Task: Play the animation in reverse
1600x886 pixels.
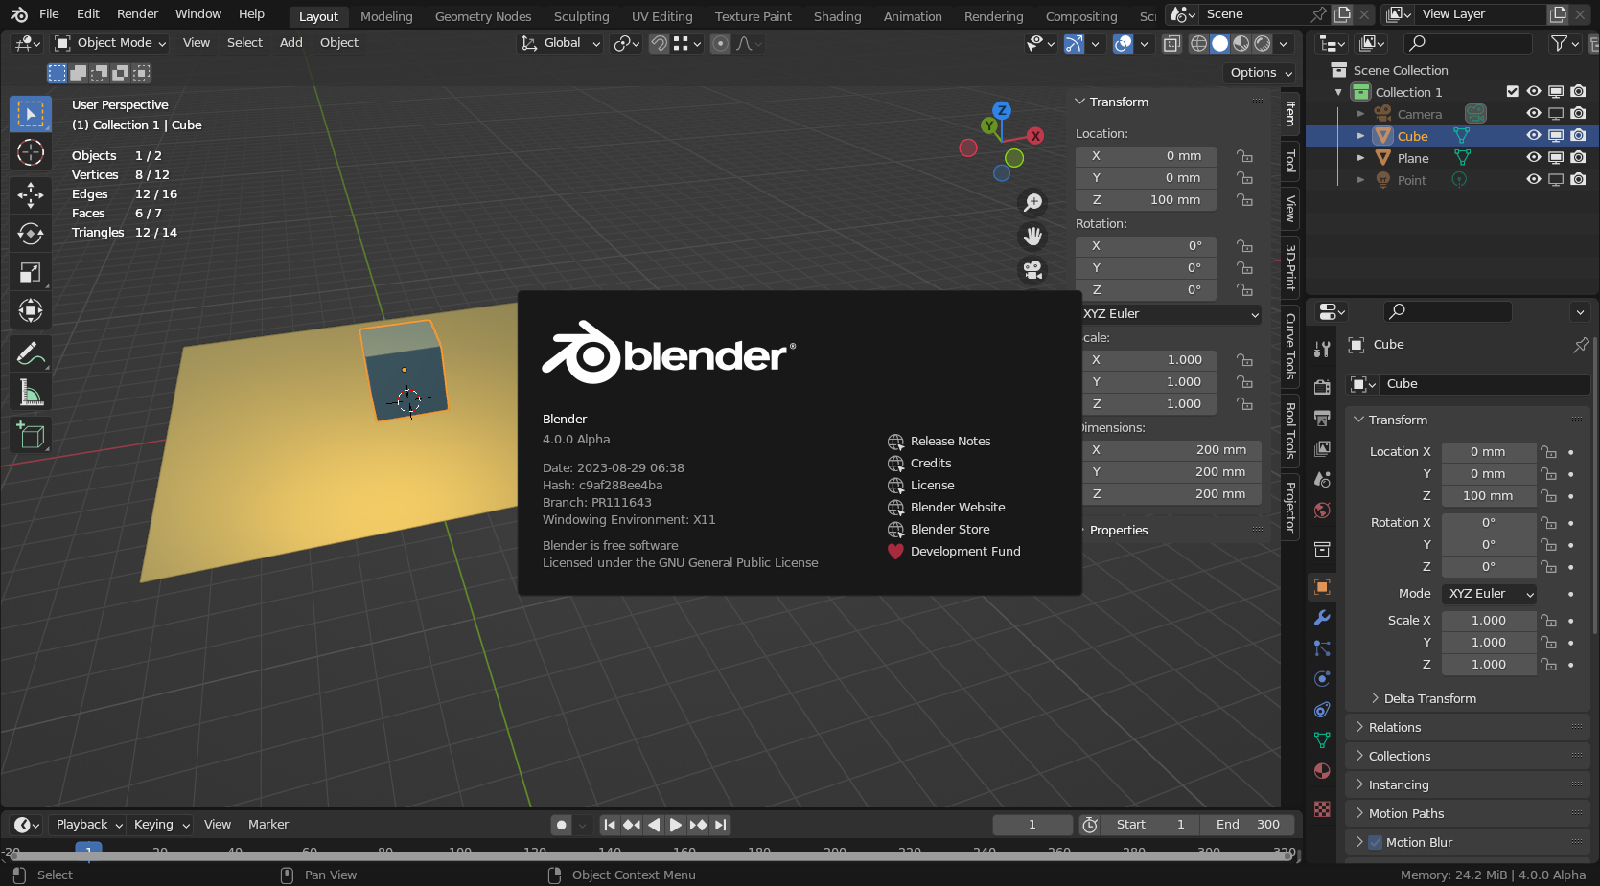Action: pyautogui.click(x=654, y=825)
